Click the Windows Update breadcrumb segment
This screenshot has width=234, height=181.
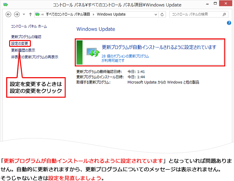111,14
